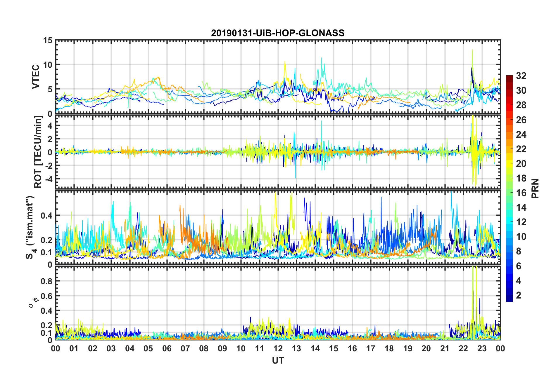Click x-axis tick label 18
This screenshot has width=556, height=377.
(x=389, y=348)
